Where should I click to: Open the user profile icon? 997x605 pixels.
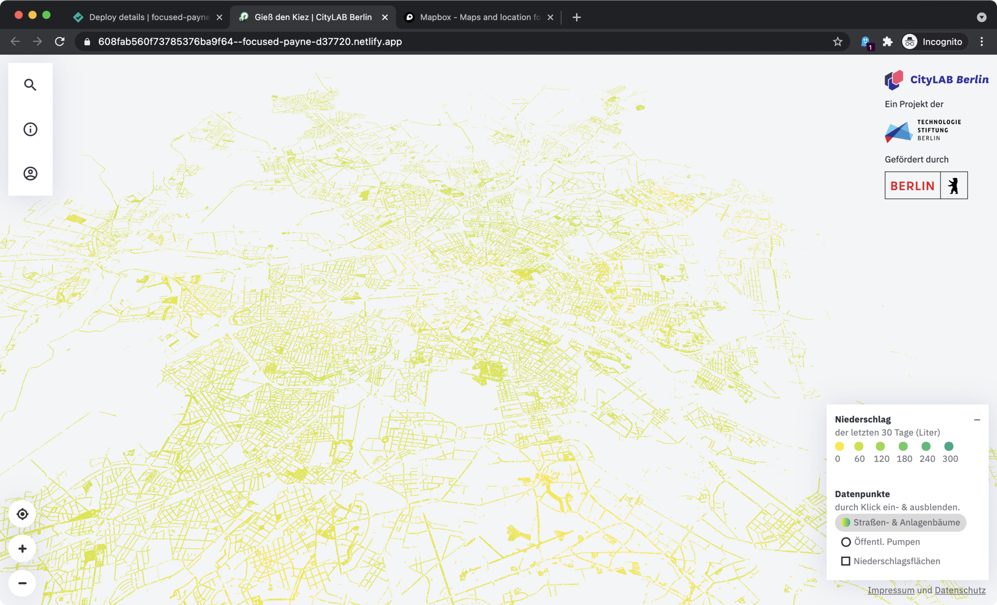click(30, 173)
